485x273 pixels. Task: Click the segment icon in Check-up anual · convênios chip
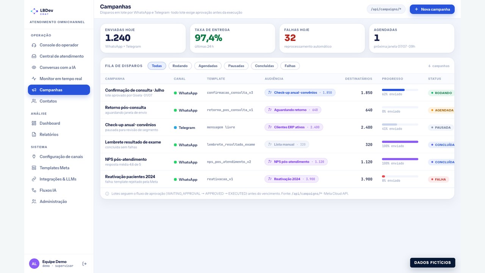click(x=270, y=93)
